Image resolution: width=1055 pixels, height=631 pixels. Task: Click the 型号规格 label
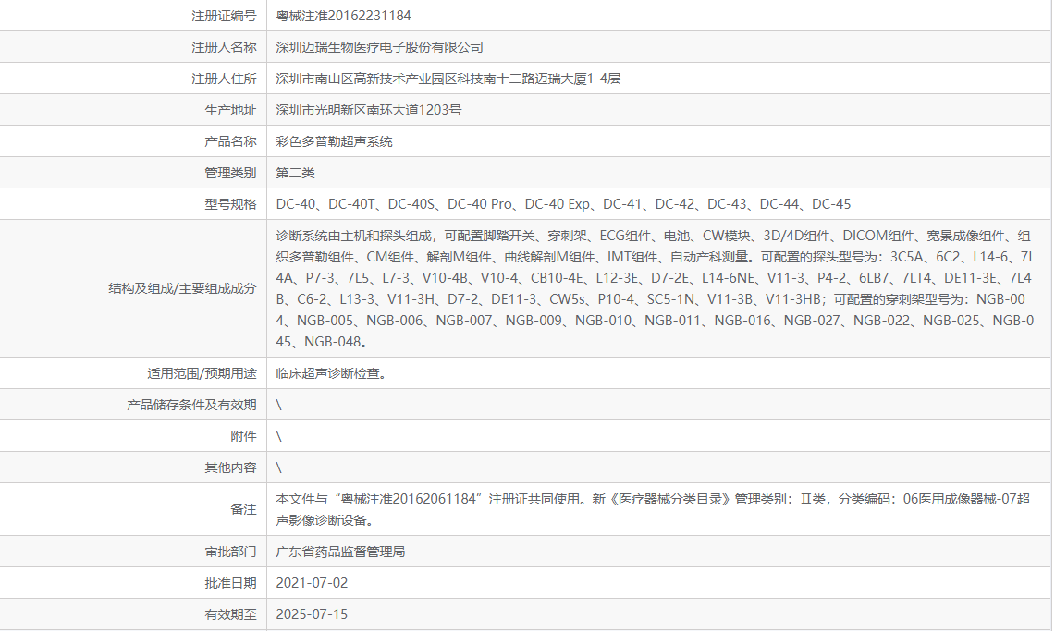click(230, 203)
